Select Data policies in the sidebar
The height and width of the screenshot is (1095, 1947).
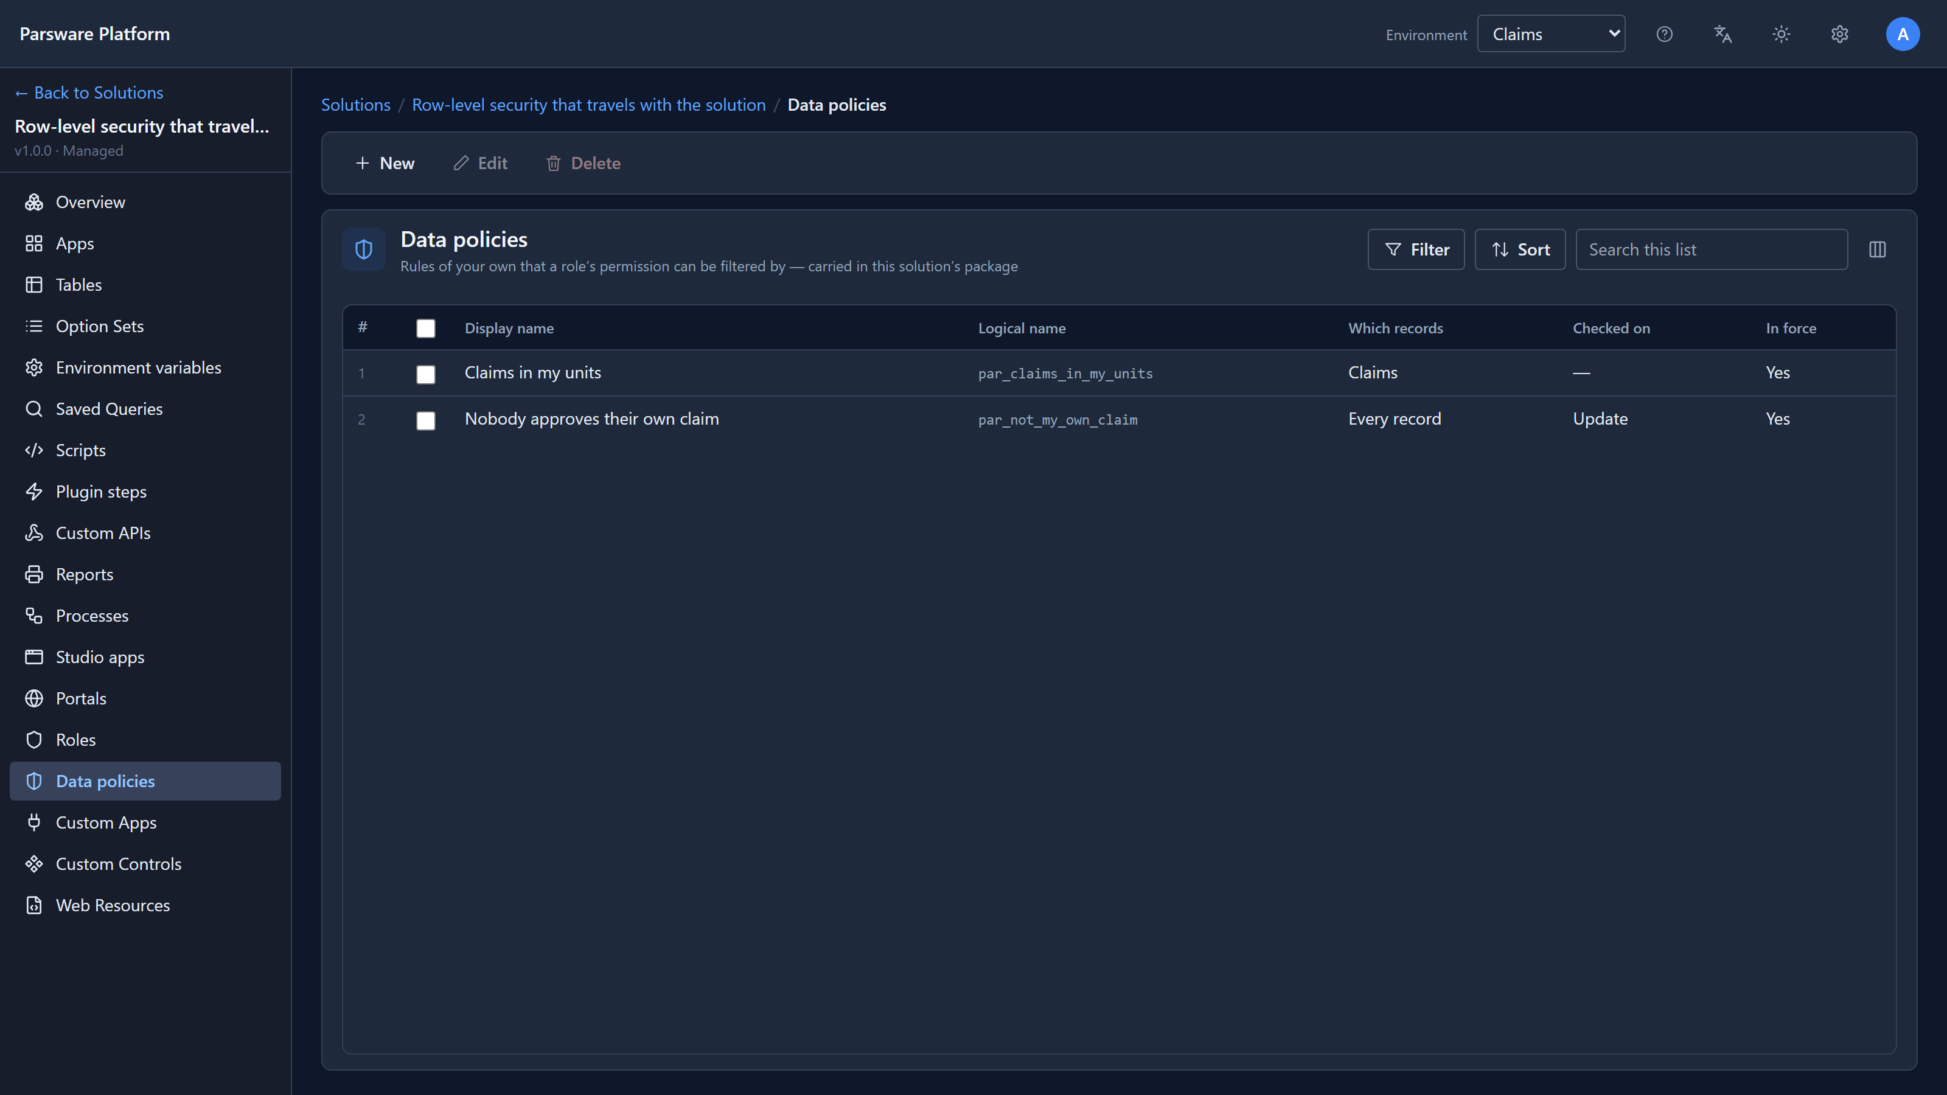pyautogui.click(x=145, y=780)
